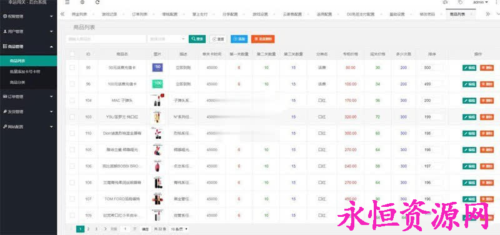500x235 pixels.
Task: Tick the checkbox for product ID 110
Action: coord(72,133)
